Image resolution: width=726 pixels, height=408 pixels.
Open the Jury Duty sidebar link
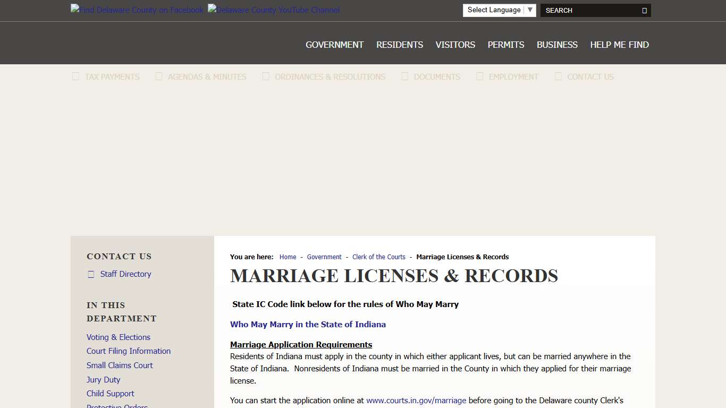coord(103,379)
